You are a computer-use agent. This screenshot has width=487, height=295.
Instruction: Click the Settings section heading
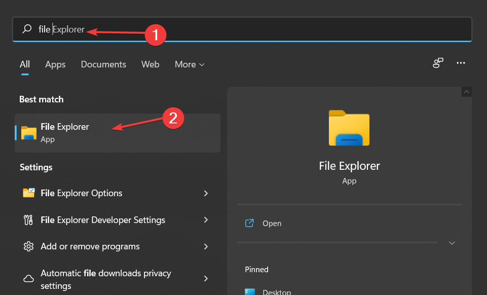pyautogui.click(x=36, y=167)
